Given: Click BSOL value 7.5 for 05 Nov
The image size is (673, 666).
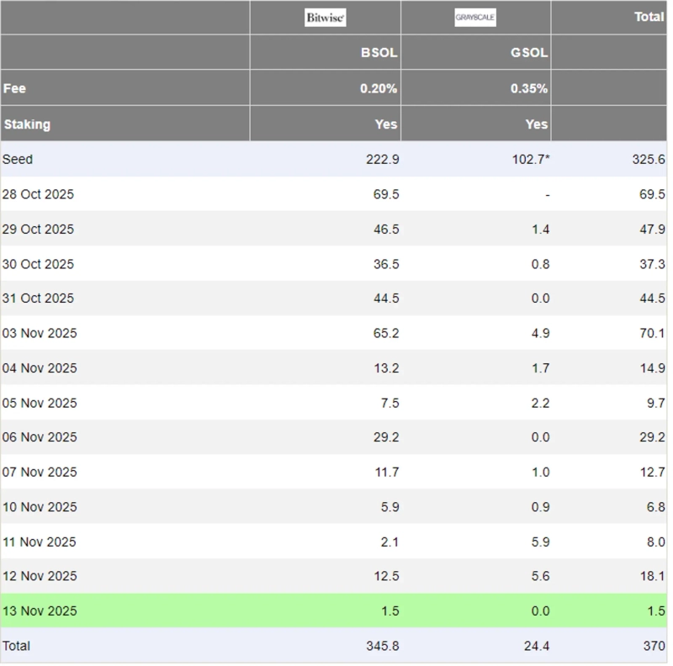Looking at the screenshot, I should [x=389, y=403].
